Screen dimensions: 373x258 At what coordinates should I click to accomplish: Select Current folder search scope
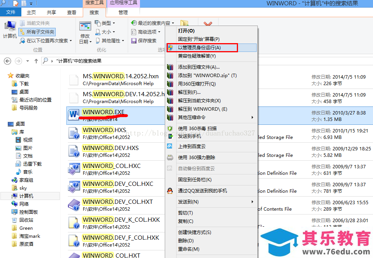(x=35, y=23)
